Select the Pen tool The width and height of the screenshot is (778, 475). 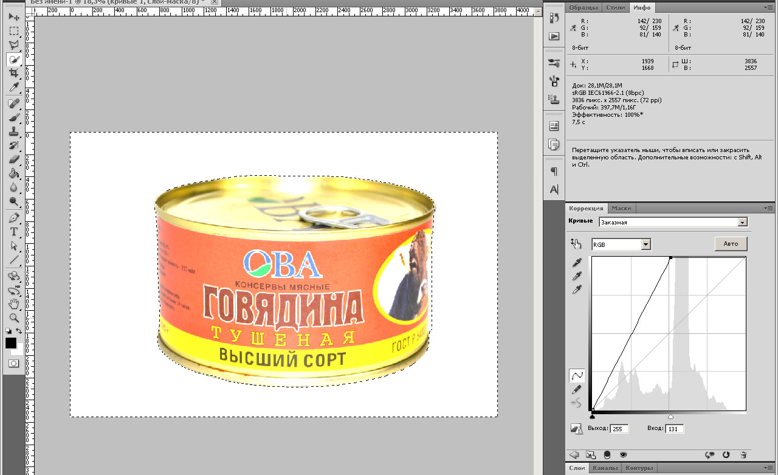(x=13, y=218)
